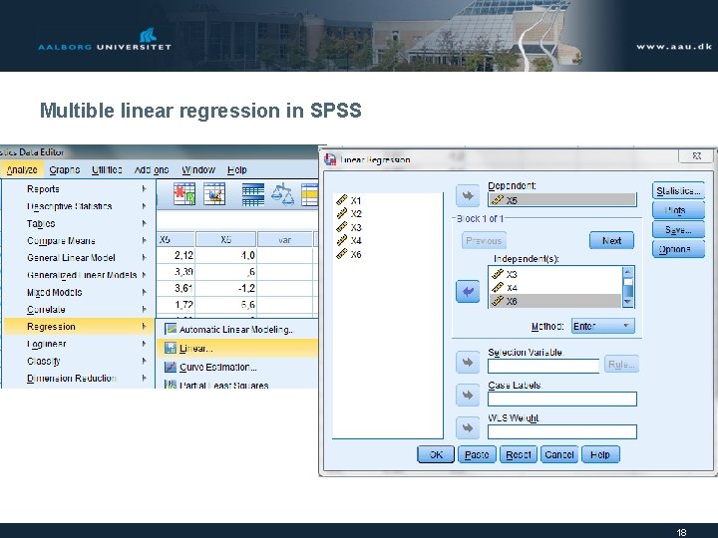
Task: Expand the Tables submenu
Action: point(79,224)
